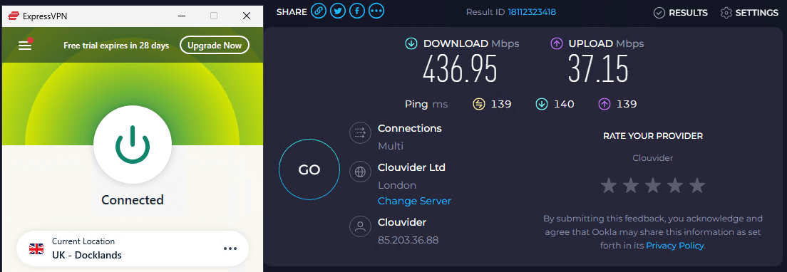This screenshot has height=272, width=787.
Task: Rate provider one star
Action: [608, 186]
